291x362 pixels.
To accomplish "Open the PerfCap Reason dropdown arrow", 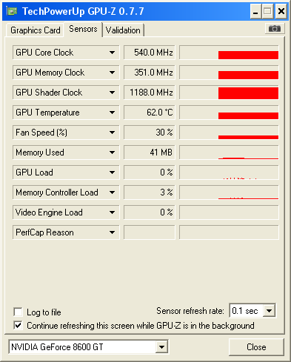I will tap(112, 232).
